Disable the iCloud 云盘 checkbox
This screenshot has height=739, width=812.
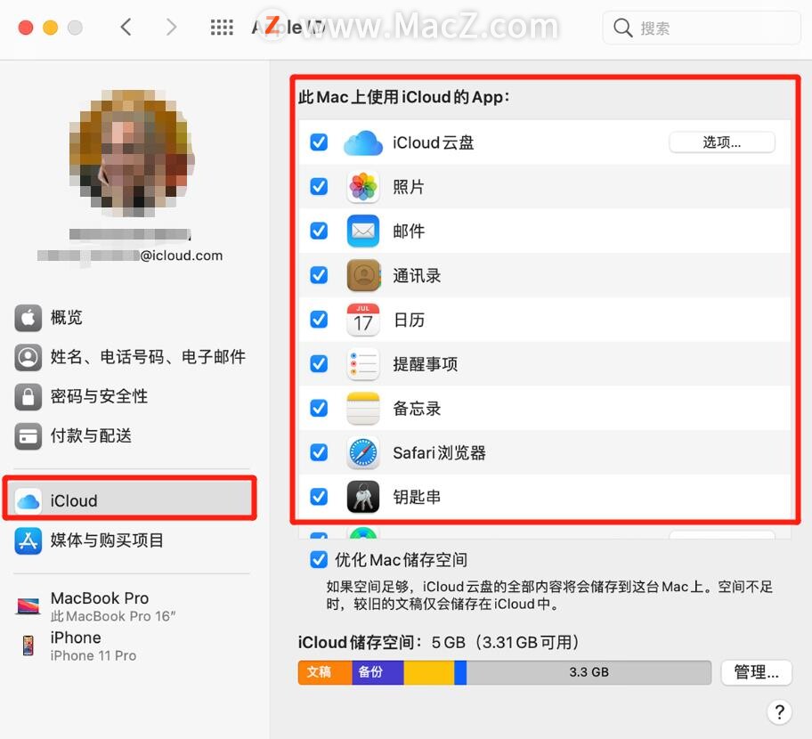coord(318,142)
